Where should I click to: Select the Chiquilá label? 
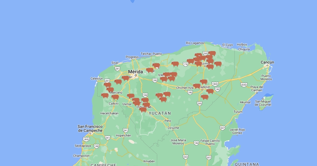point(244,49)
